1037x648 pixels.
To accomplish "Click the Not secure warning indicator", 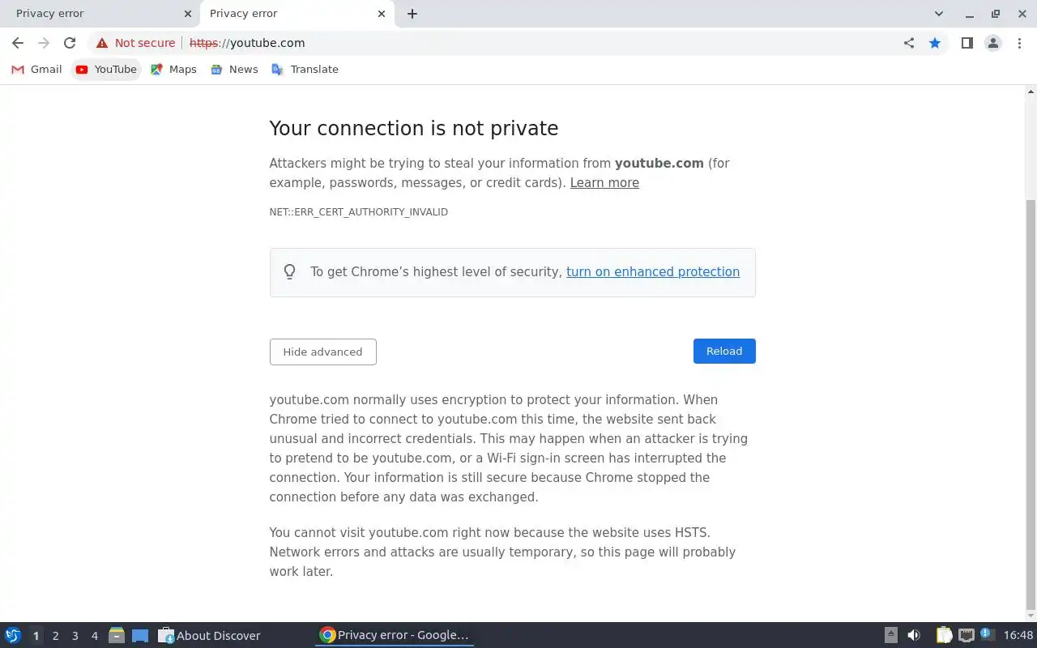I will pyautogui.click(x=135, y=43).
